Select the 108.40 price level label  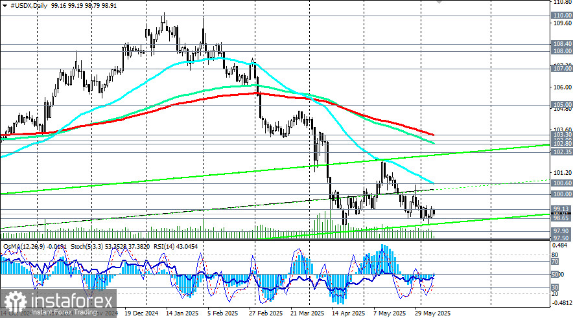click(x=562, y=44)
